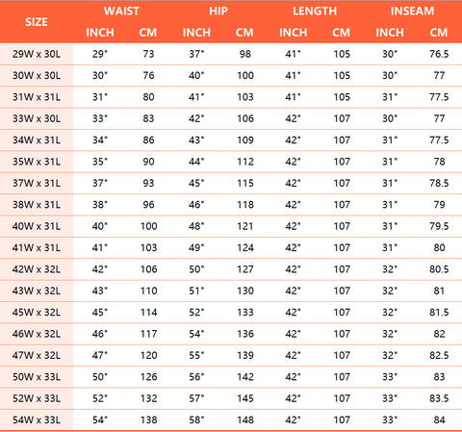Click hip CM value 98

[x=244, y=54]
